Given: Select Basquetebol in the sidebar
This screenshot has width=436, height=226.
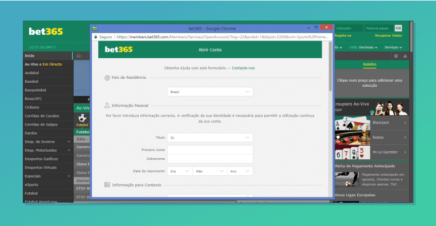Looking at the screenshot, I should click(x=48, y=90).
